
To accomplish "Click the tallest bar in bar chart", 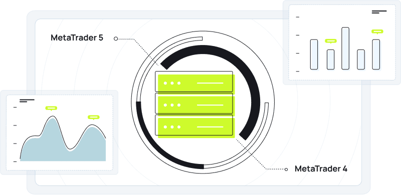I will click(x=345, y=48).
